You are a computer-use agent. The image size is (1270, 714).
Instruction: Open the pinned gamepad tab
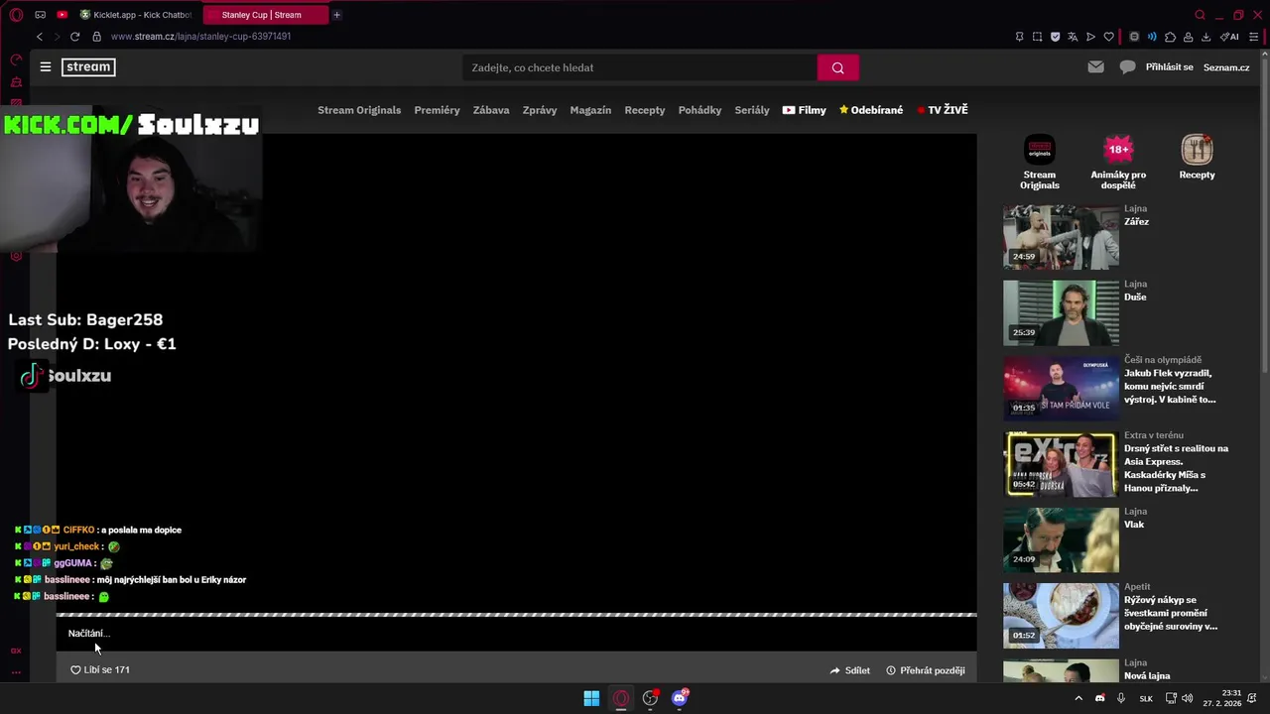[40, 15]
